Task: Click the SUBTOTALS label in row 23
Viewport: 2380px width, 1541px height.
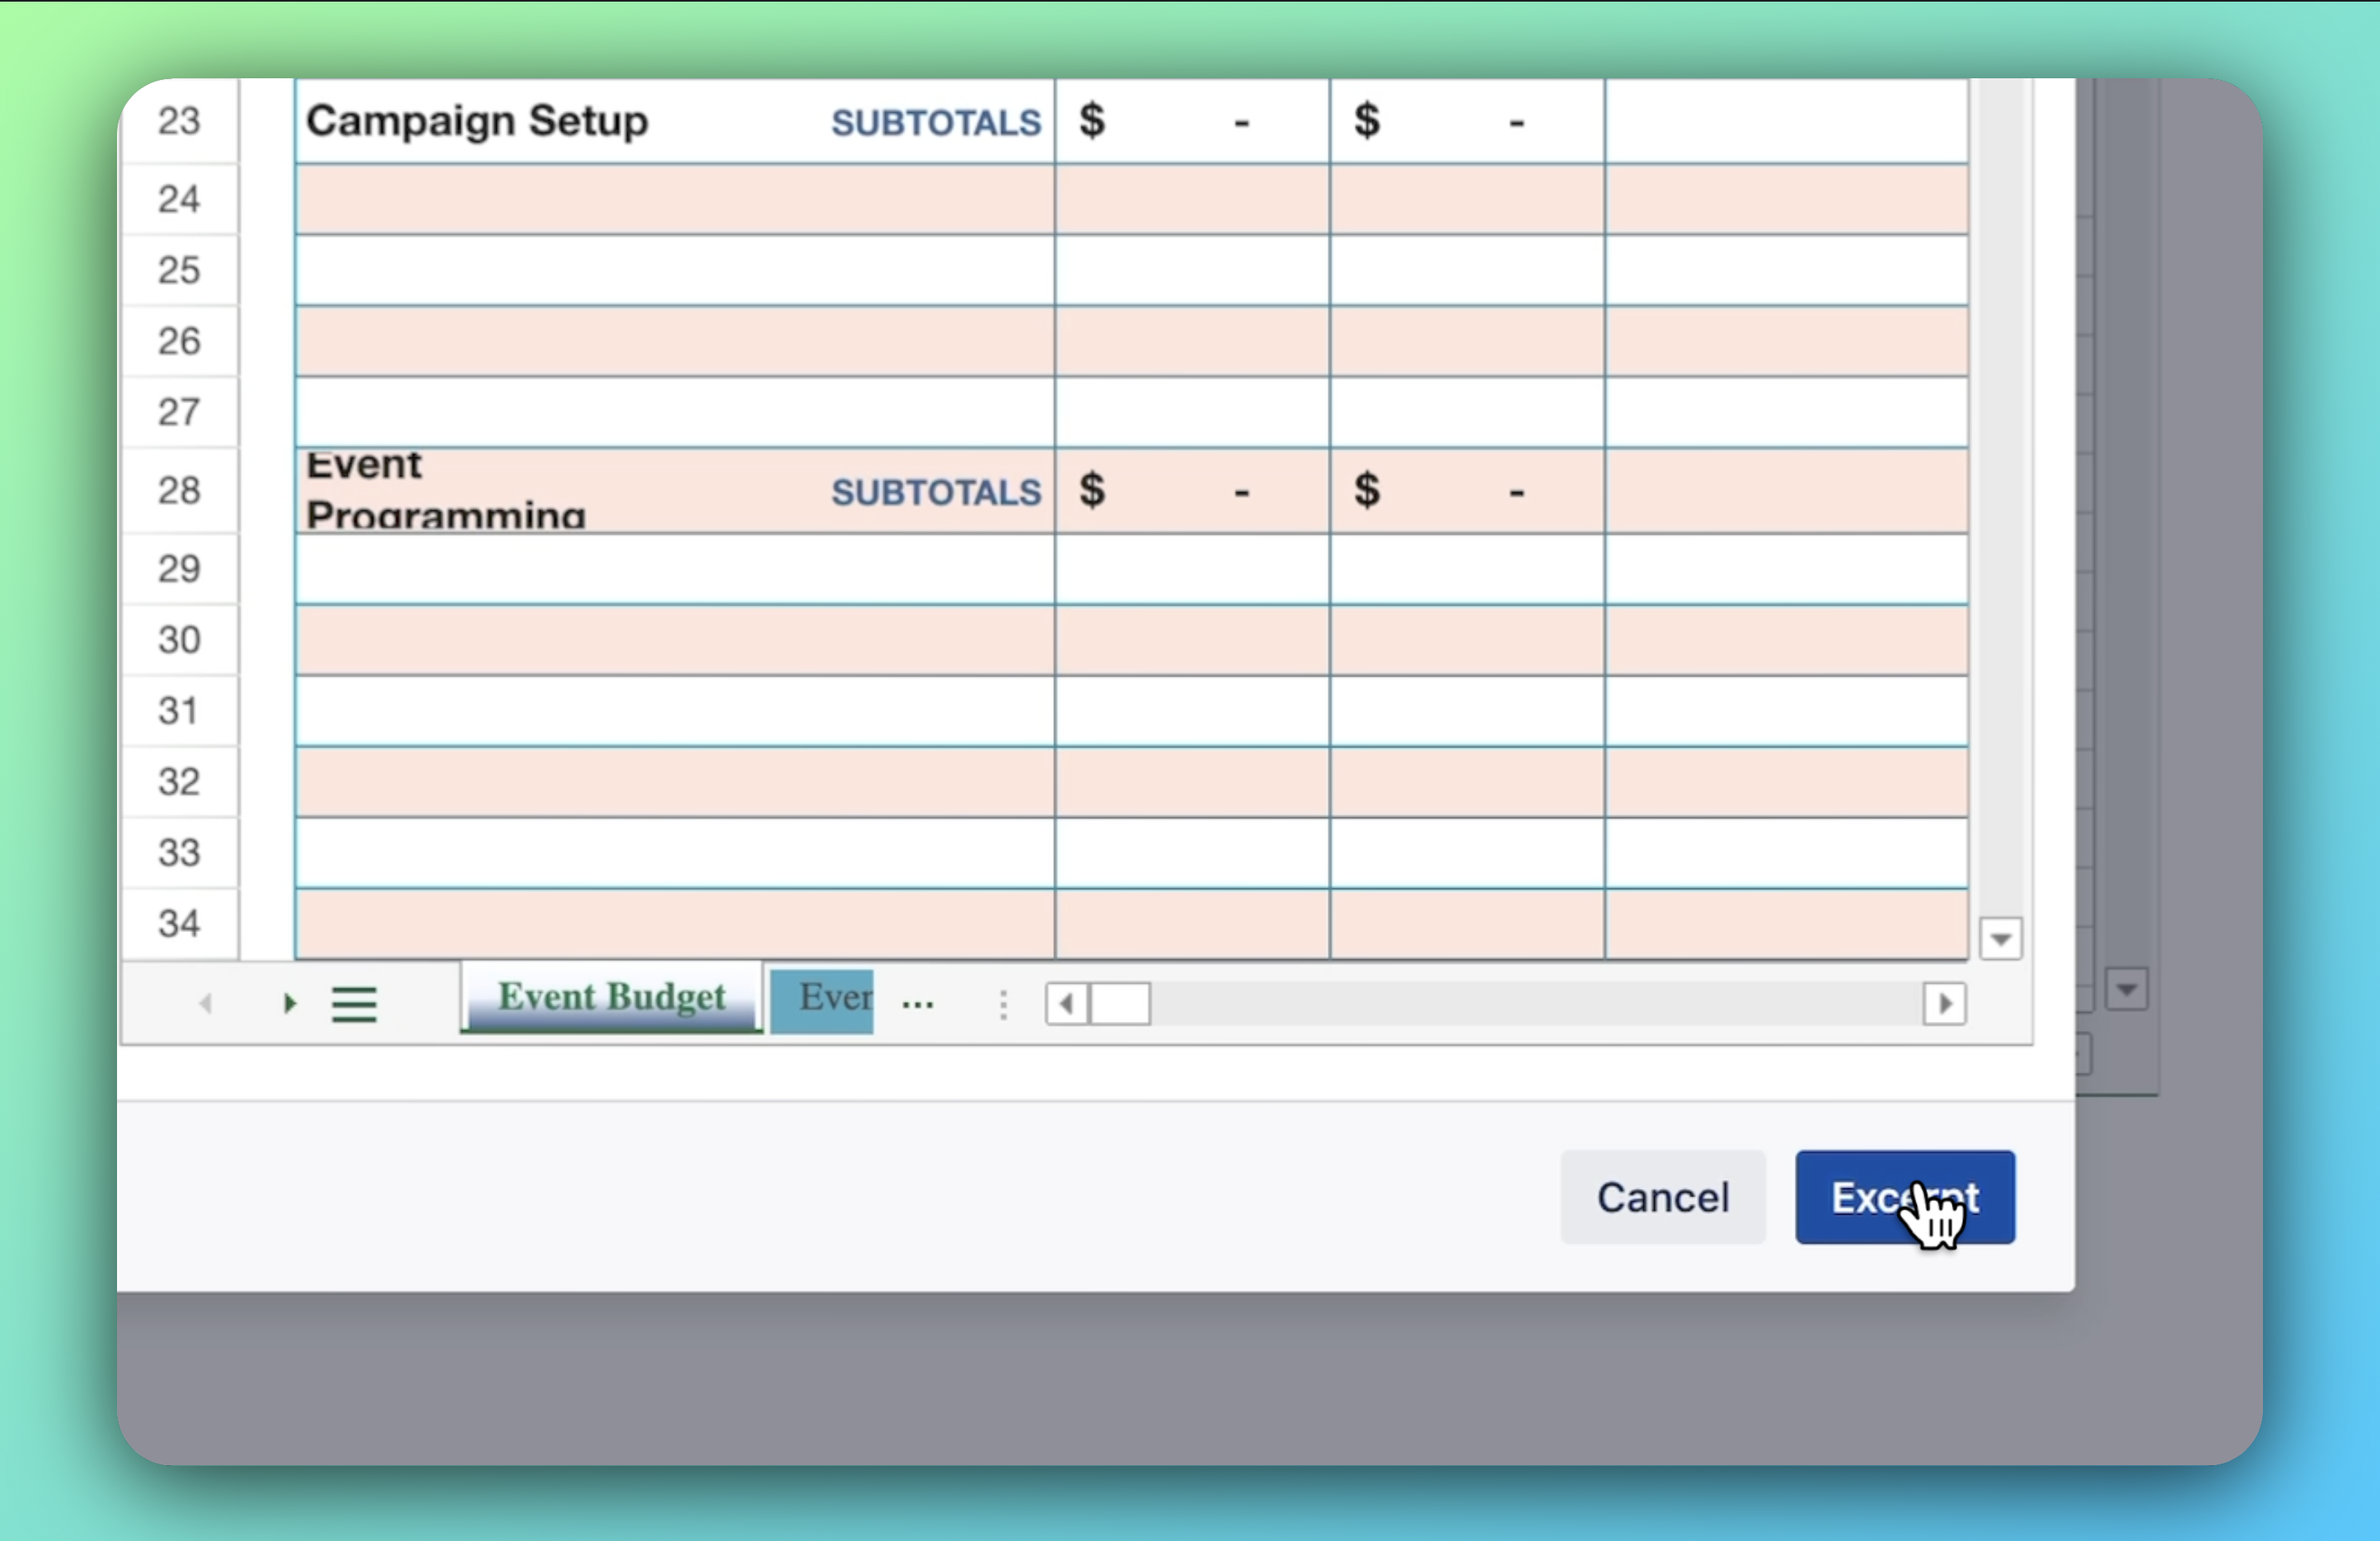Action: (x=936, y=122)
